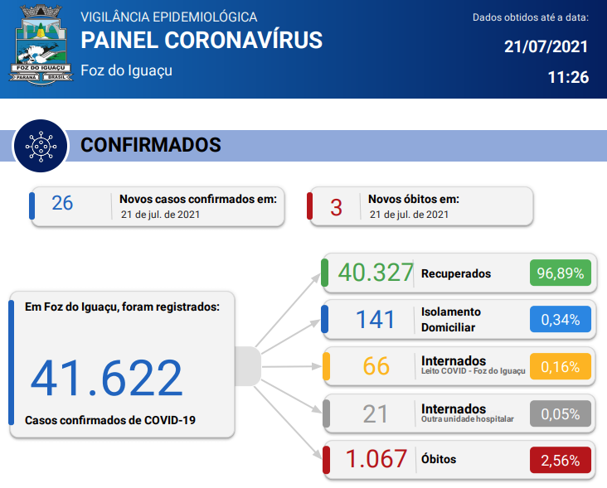Click the new confirmed cases number 26

(62, 203)
